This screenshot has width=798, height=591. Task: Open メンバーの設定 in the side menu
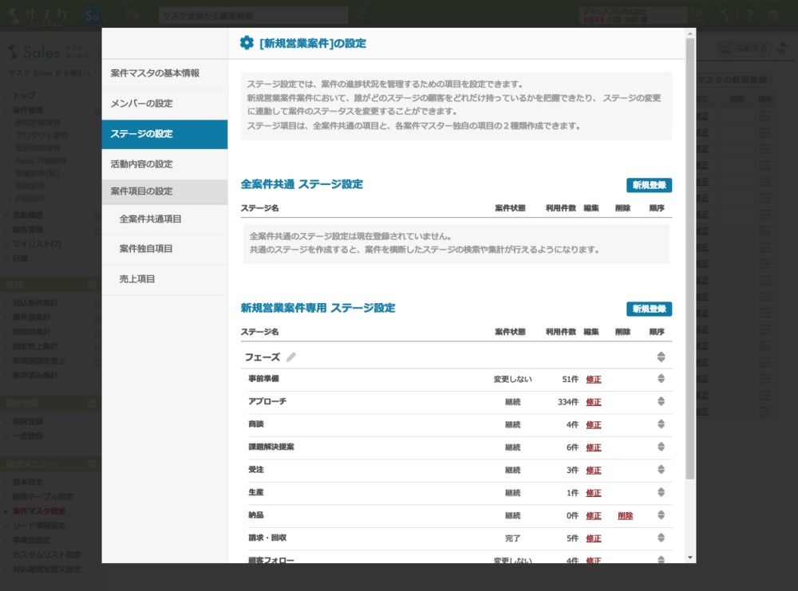click(141, 104)
